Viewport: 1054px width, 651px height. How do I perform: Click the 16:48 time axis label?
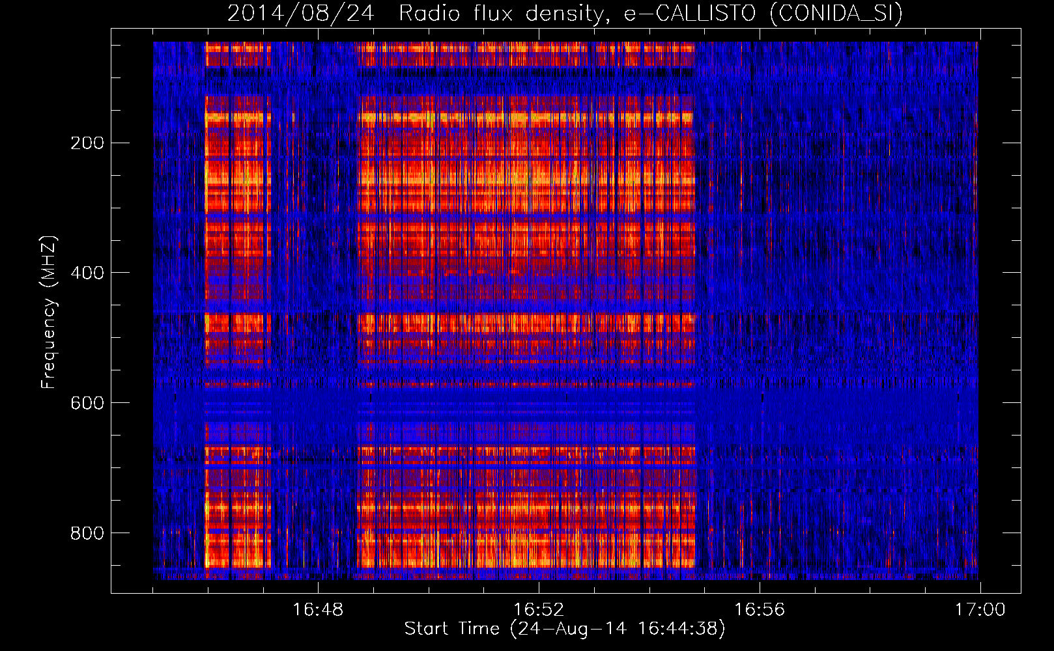coord(318,610)
